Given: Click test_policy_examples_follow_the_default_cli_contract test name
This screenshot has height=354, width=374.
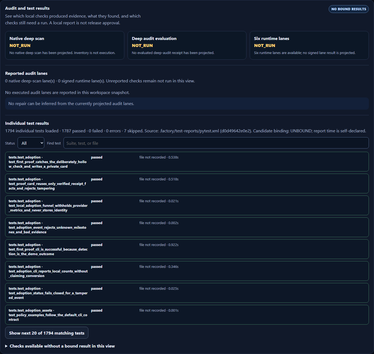Looking at the screenshot, I should (48, 315).
